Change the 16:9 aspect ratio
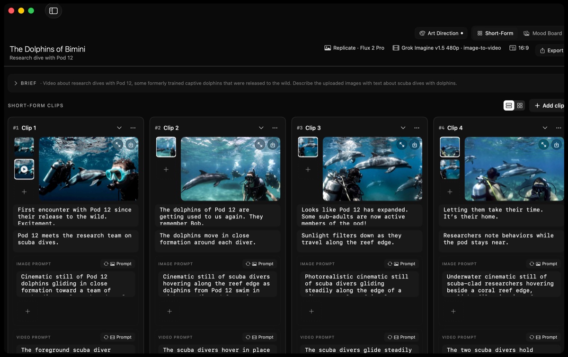The image size is (568, 357). click(x=519, y=48)
